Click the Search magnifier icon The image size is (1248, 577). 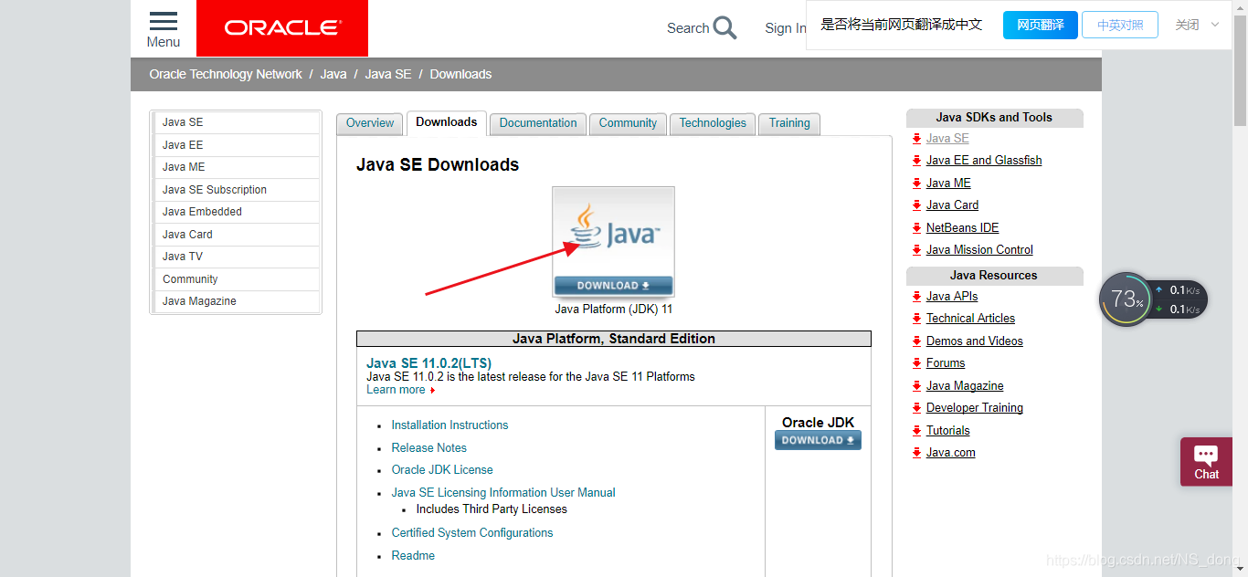point(725,27)
